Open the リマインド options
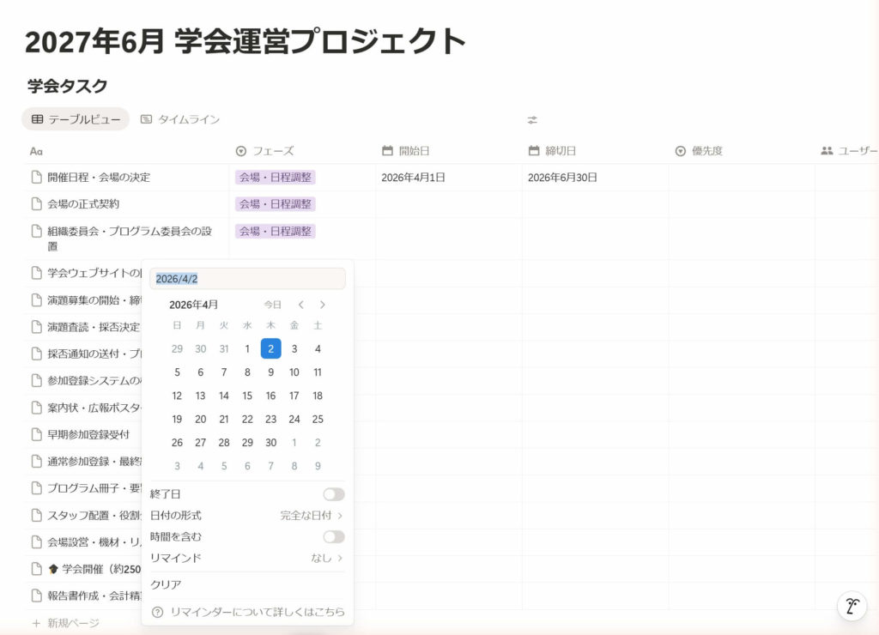The image size is (879, 635). tap(326, 558)
